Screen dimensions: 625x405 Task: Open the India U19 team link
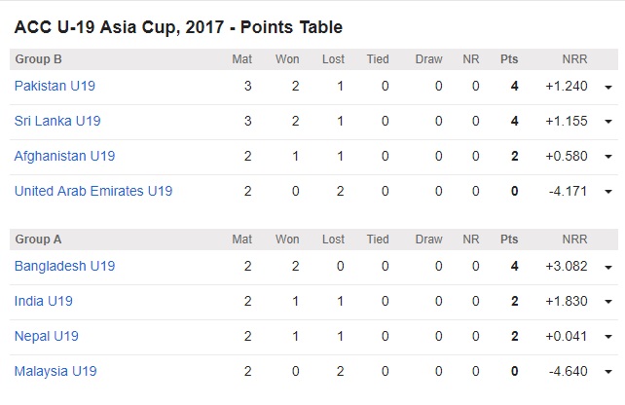click(x=44, y=302)
